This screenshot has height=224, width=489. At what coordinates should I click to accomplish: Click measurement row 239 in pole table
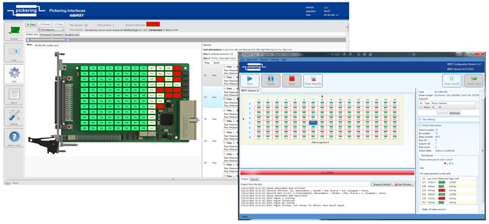(449, 190)
